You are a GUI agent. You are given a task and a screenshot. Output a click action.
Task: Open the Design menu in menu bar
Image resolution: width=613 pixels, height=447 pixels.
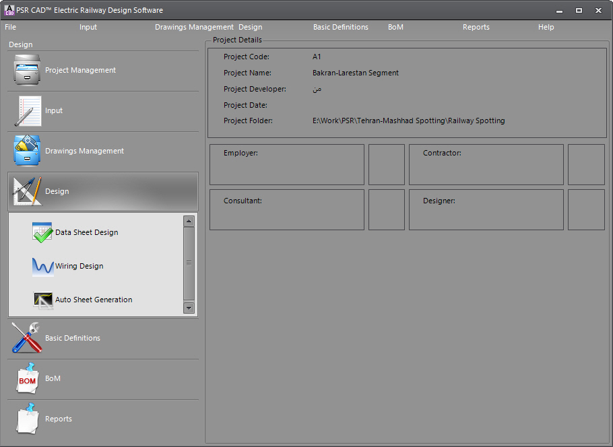[x=250, y=27]
